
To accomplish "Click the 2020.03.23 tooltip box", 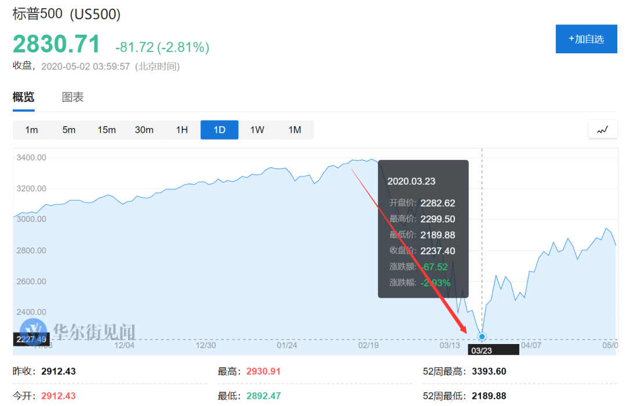I will [x=423, y=229].
